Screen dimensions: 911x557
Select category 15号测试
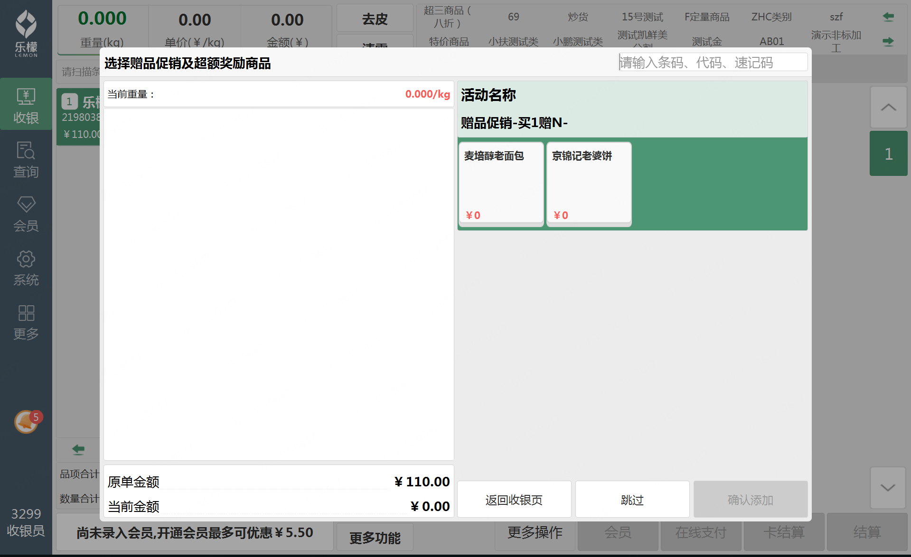pos(643,17)
